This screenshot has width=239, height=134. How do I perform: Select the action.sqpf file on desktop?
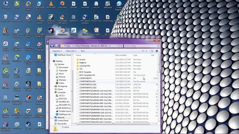(51, 4)
